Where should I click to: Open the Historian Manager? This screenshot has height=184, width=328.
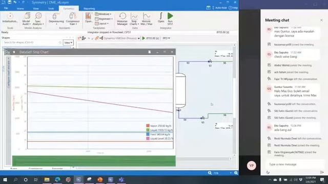122,19
